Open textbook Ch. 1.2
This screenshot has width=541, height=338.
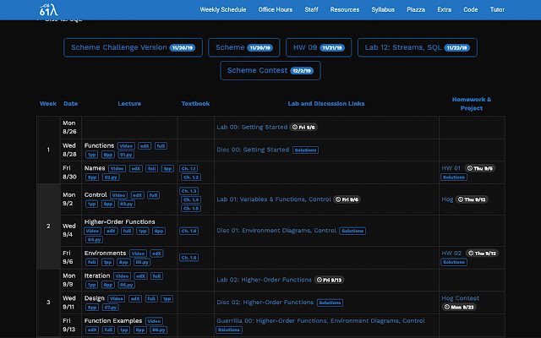pyautogui.click(x=191, y=177)
